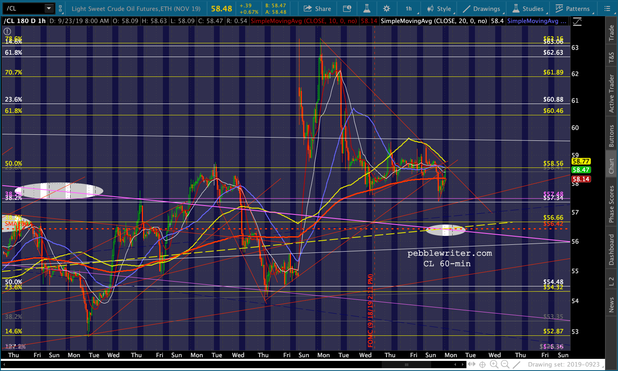Click the zoom in magnifier icon
The width and height of the screenshot is (618, 371).
[x=494, y=365]
